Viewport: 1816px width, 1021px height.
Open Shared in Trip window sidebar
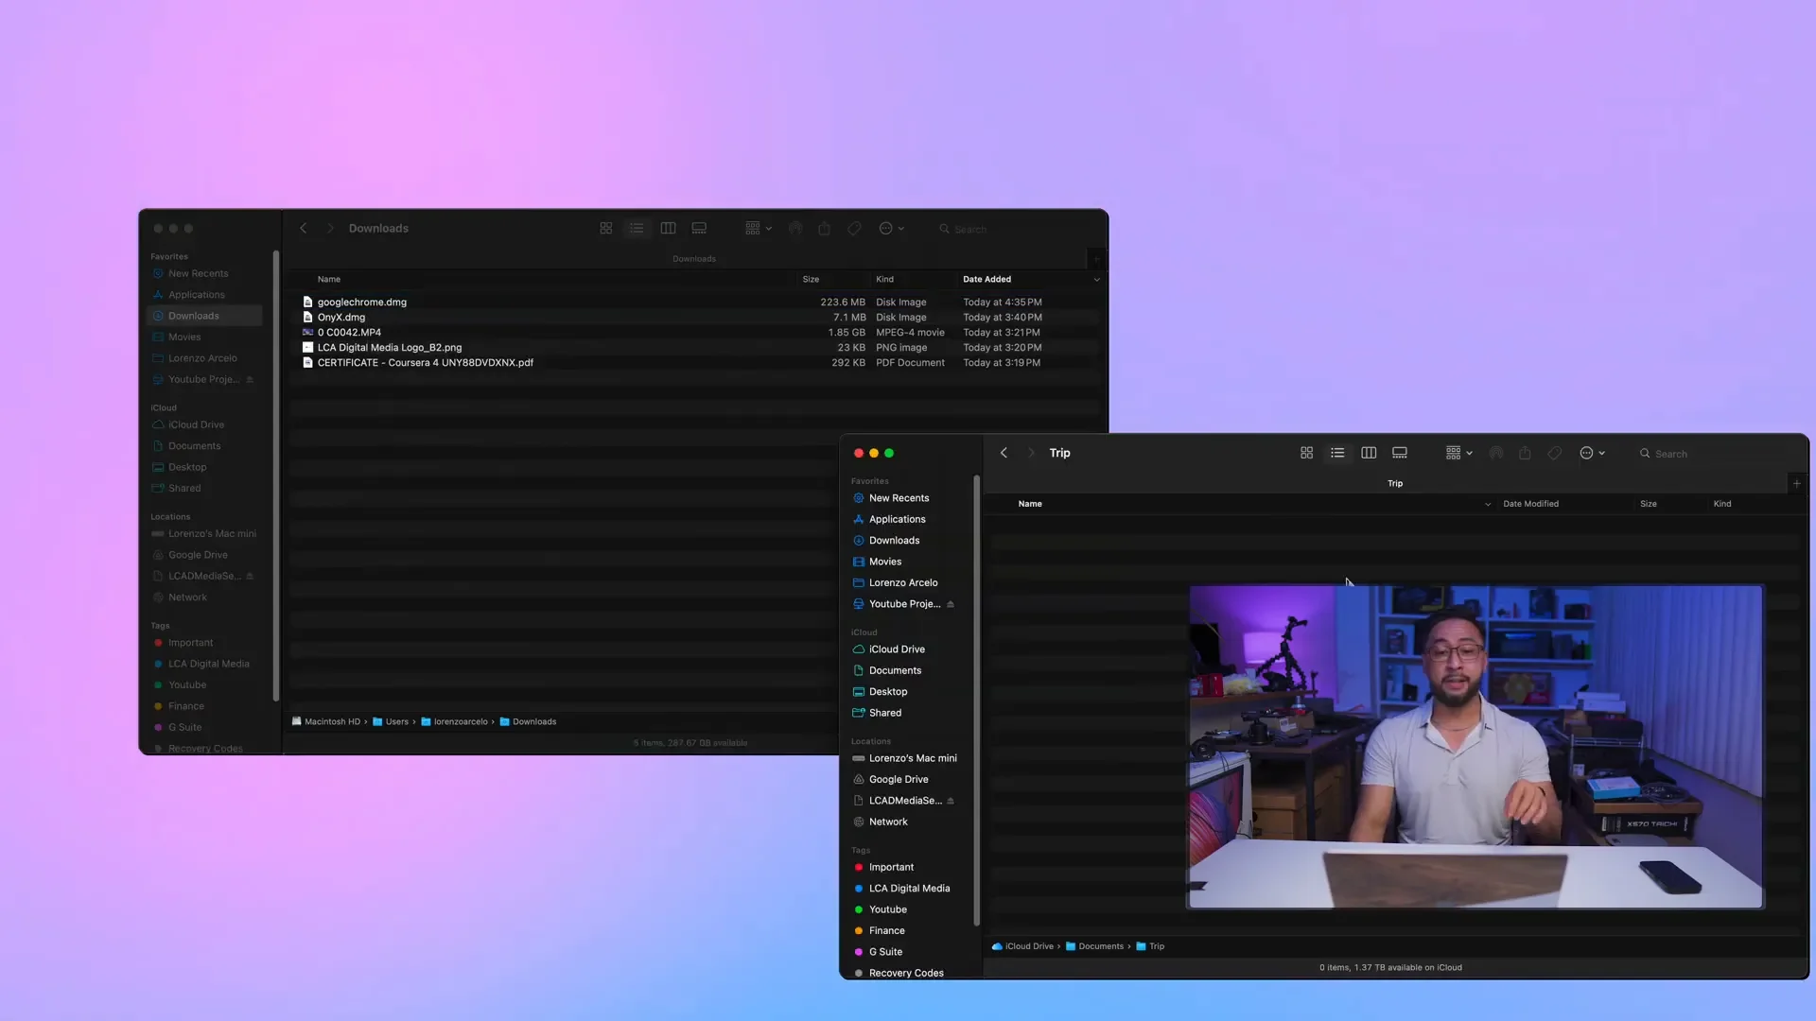pyautogui.click(x=884, y=713)
